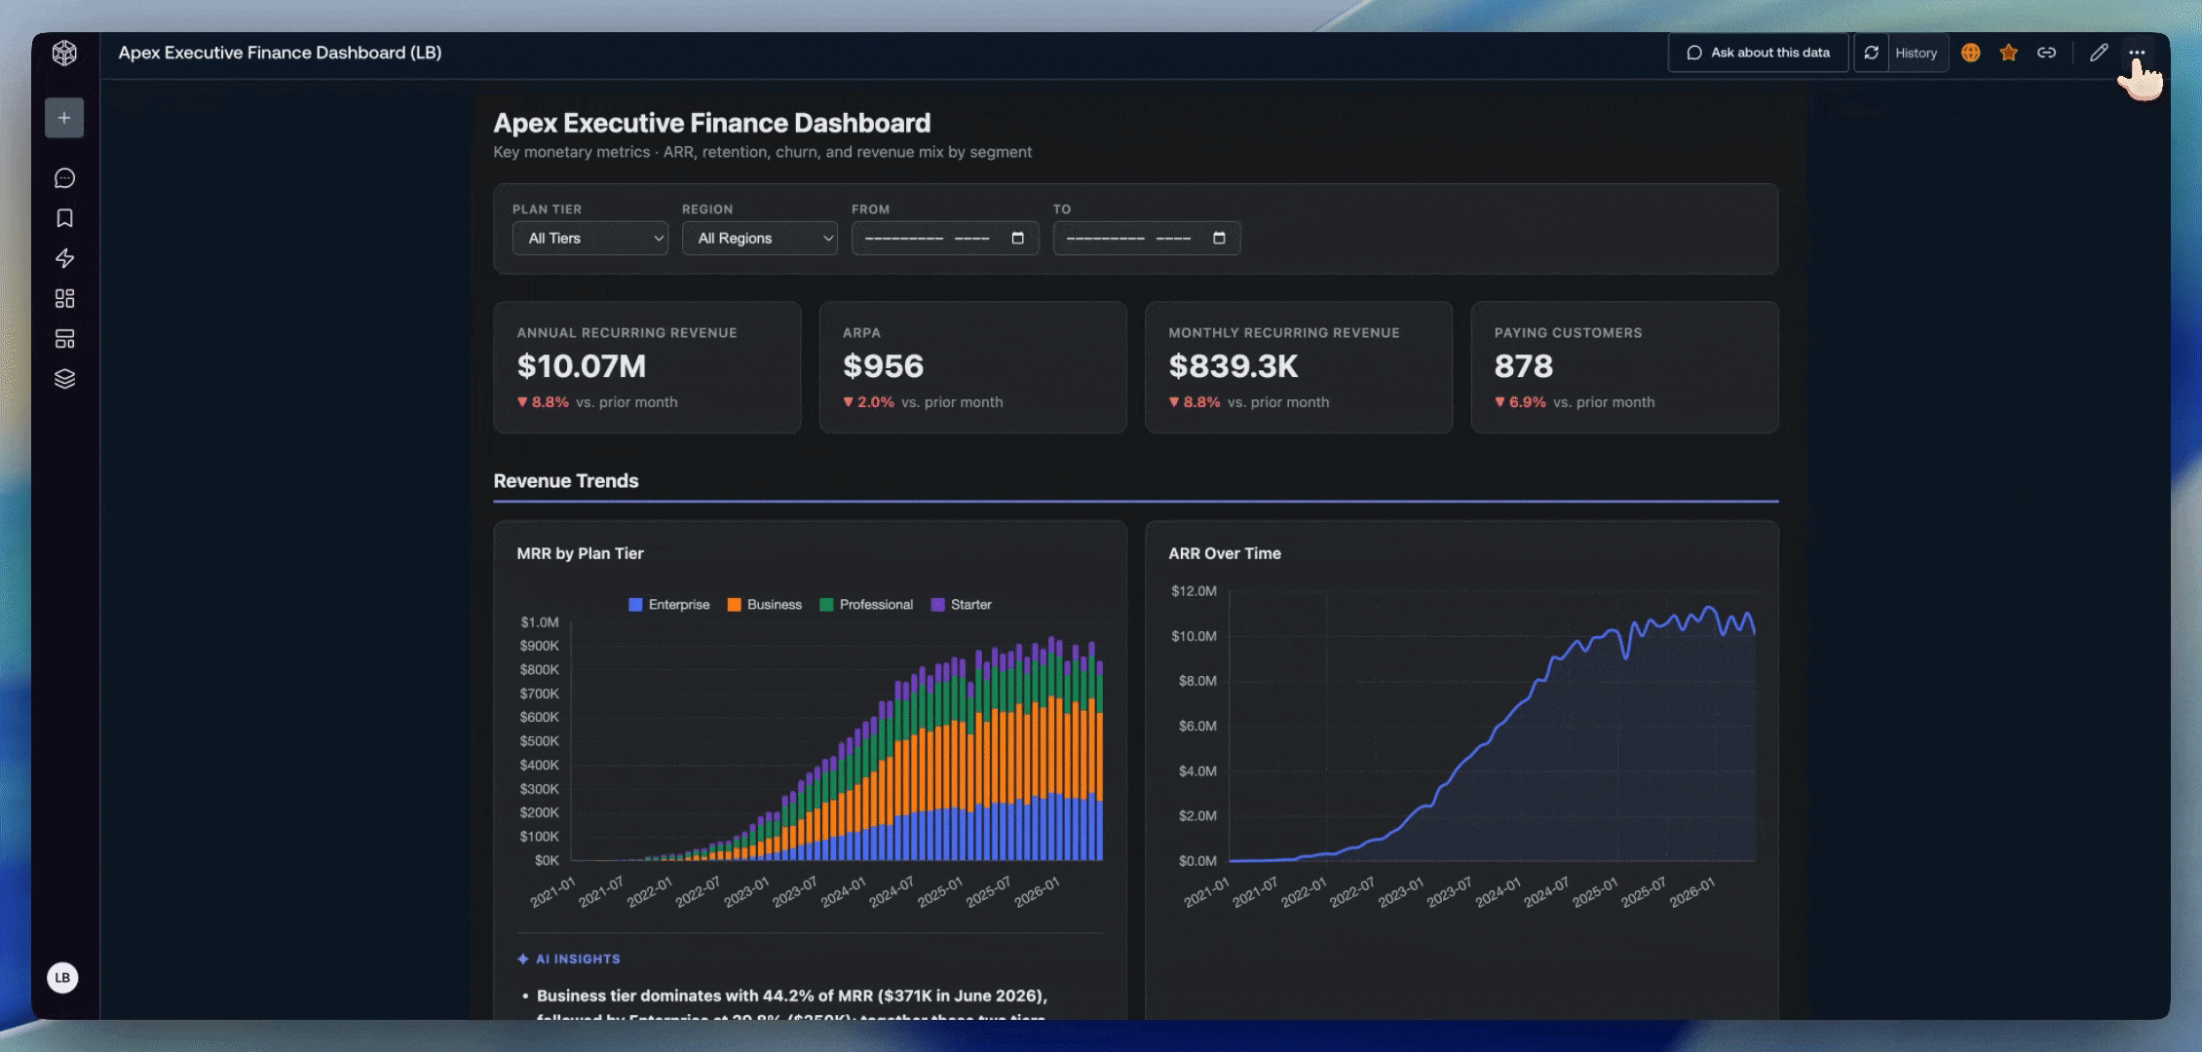Click the ARR Over Time chart title
Screen dimensions: 2202x1052
(1225, 553)
